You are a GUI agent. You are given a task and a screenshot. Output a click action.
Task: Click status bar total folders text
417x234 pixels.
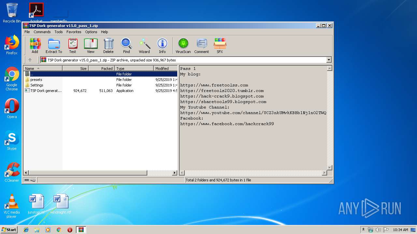point(218,180)
